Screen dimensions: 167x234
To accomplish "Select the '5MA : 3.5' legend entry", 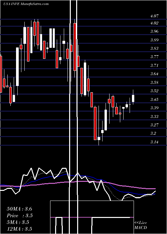I will (x=18, y=222).
